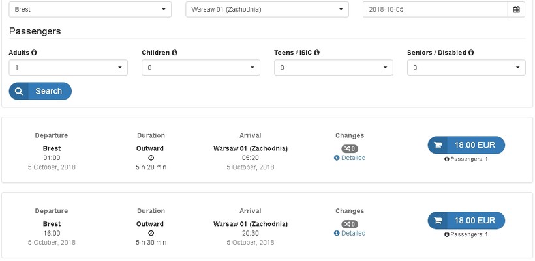Image resolution: width=535 pixels, height=261 pixels.
Task: Click the changes badge for 16:00 departure
Action: tap(350, 225)
